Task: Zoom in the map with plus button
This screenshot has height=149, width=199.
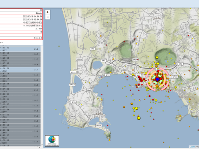Action: (48, 12)
